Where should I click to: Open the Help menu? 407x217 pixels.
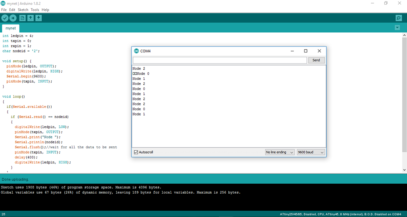pyautogui.click(x=45, y=10)
